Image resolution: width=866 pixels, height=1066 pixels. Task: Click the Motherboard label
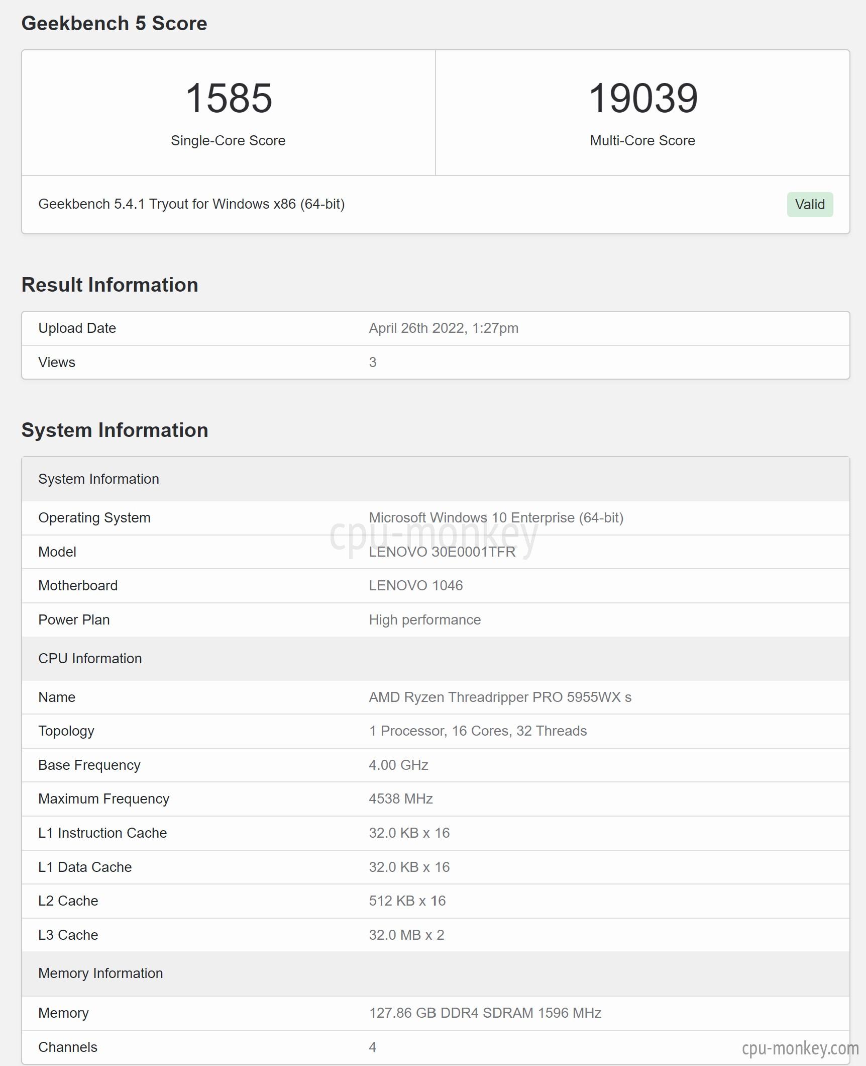[78, 586]
